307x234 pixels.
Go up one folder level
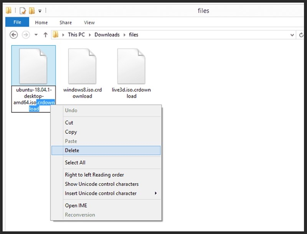click(x=45, y=35)
